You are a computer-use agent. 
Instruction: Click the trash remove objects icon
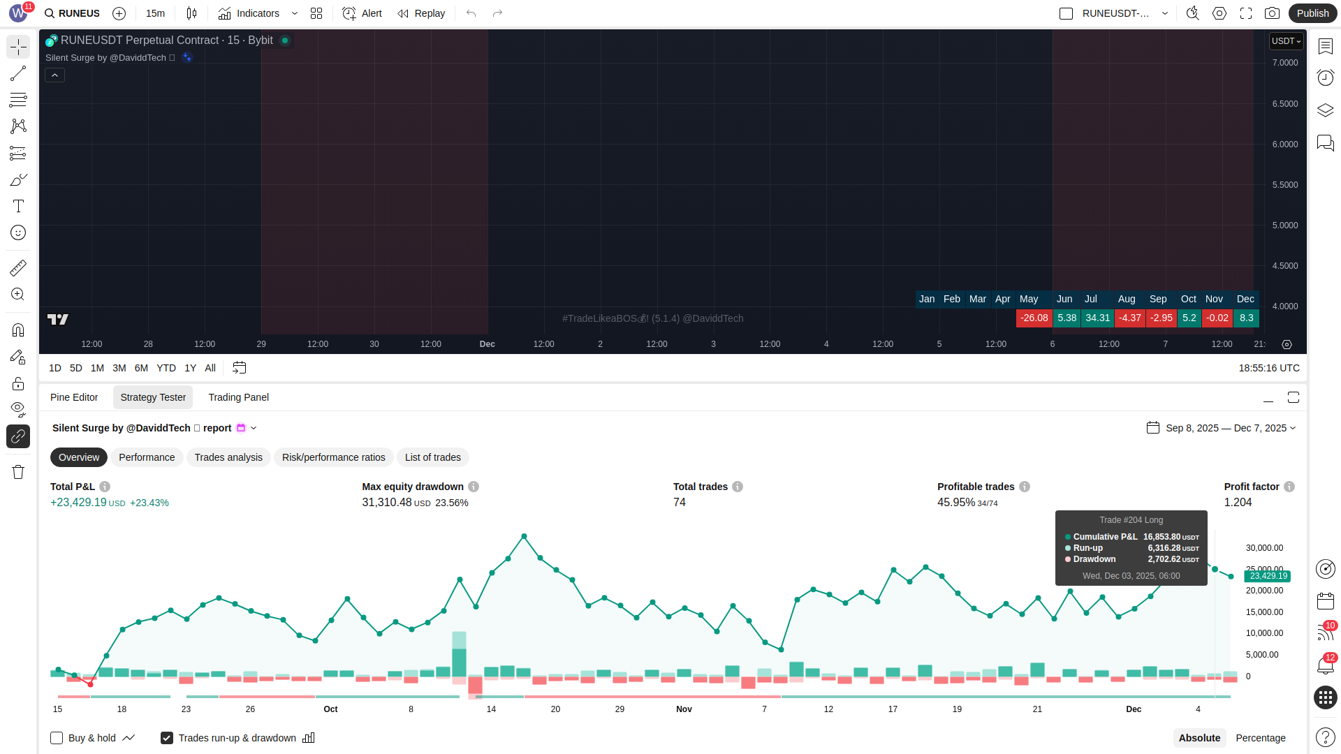(x=18, y=472)
